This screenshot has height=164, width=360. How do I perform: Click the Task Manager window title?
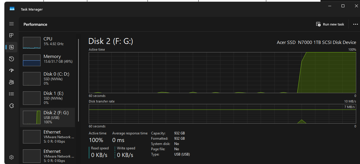32,9
